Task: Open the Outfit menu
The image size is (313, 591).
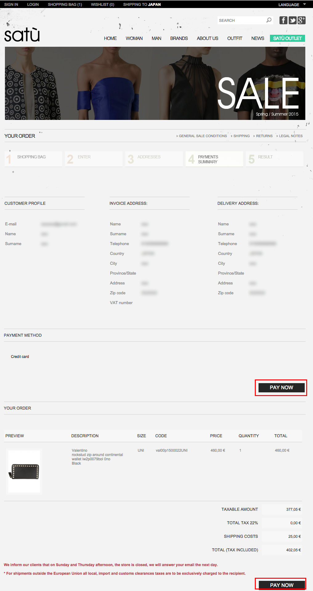Action: (235, 38)
